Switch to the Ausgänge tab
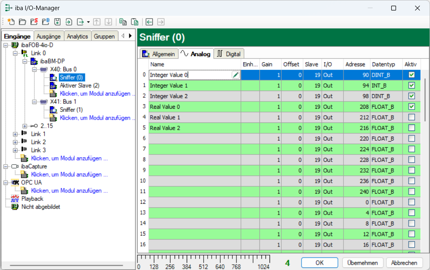 click(48, 36)
